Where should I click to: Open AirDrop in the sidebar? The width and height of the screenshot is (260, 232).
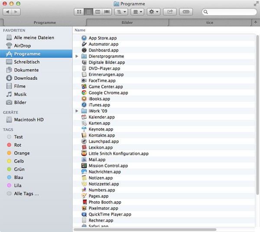tap(36, 46)
